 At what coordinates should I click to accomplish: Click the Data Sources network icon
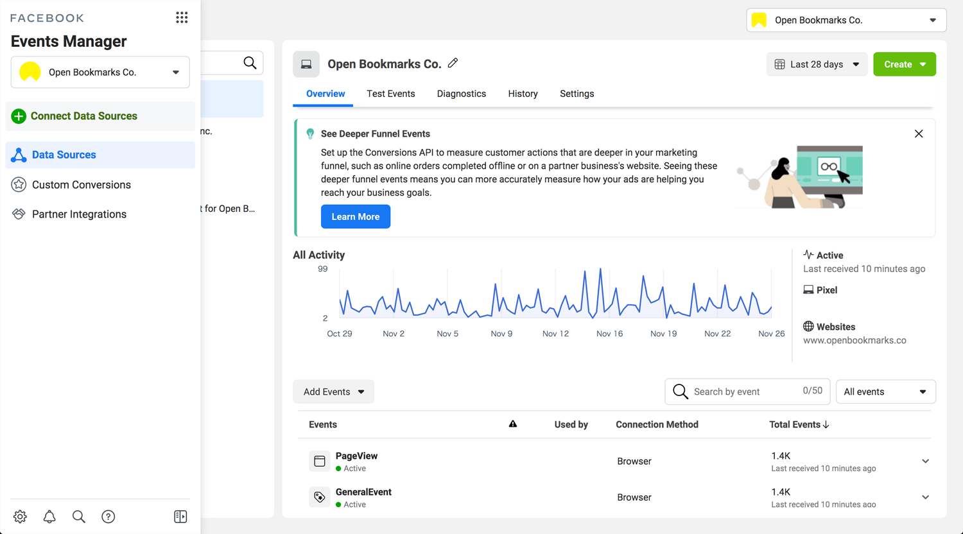(x=19, y=155)
